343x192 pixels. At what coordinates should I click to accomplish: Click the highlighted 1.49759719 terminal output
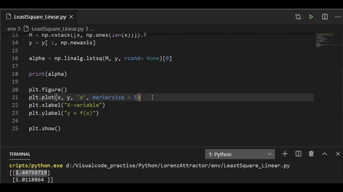(x=31, y=173)
